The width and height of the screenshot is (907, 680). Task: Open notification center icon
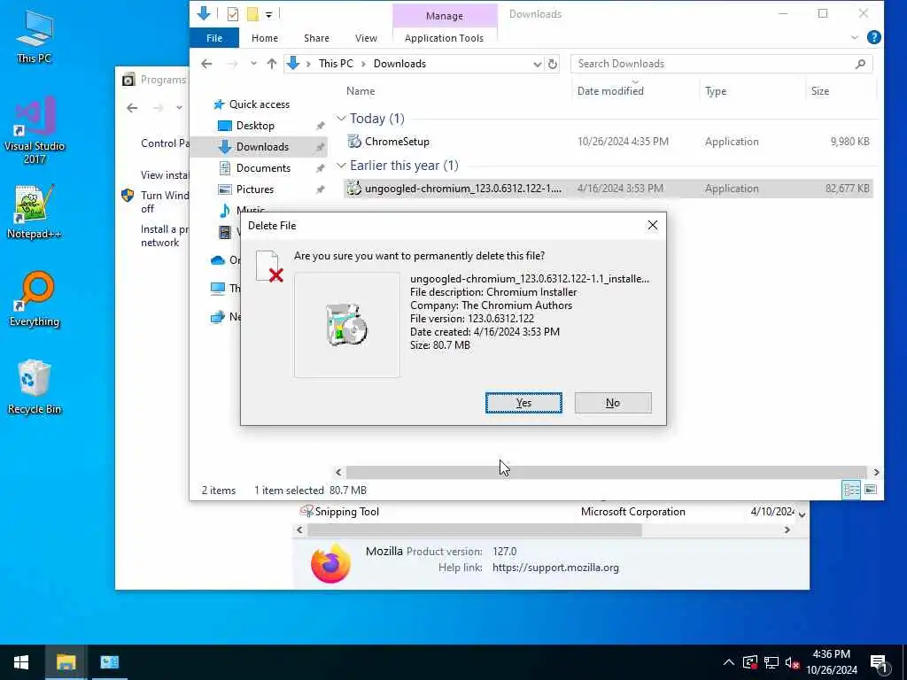pos(879,664)
